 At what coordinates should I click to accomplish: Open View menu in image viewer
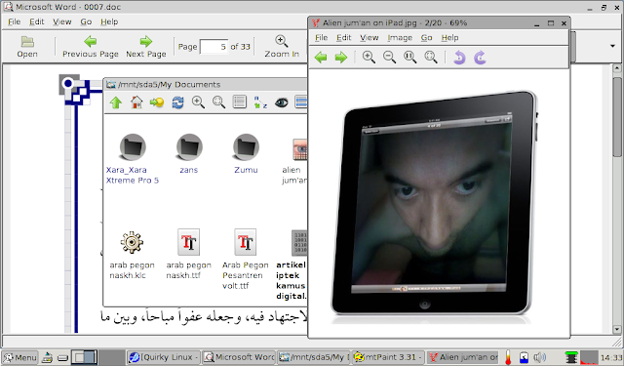point(369,38)
